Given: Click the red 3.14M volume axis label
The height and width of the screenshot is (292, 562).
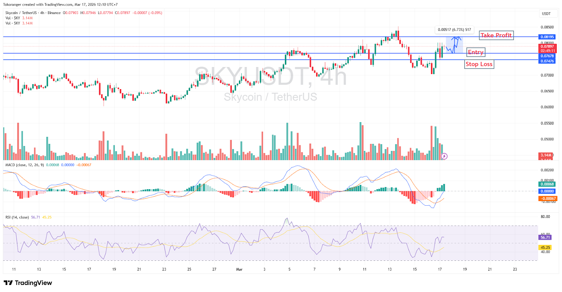Looking at the screenshot, I should coord(546,155).
